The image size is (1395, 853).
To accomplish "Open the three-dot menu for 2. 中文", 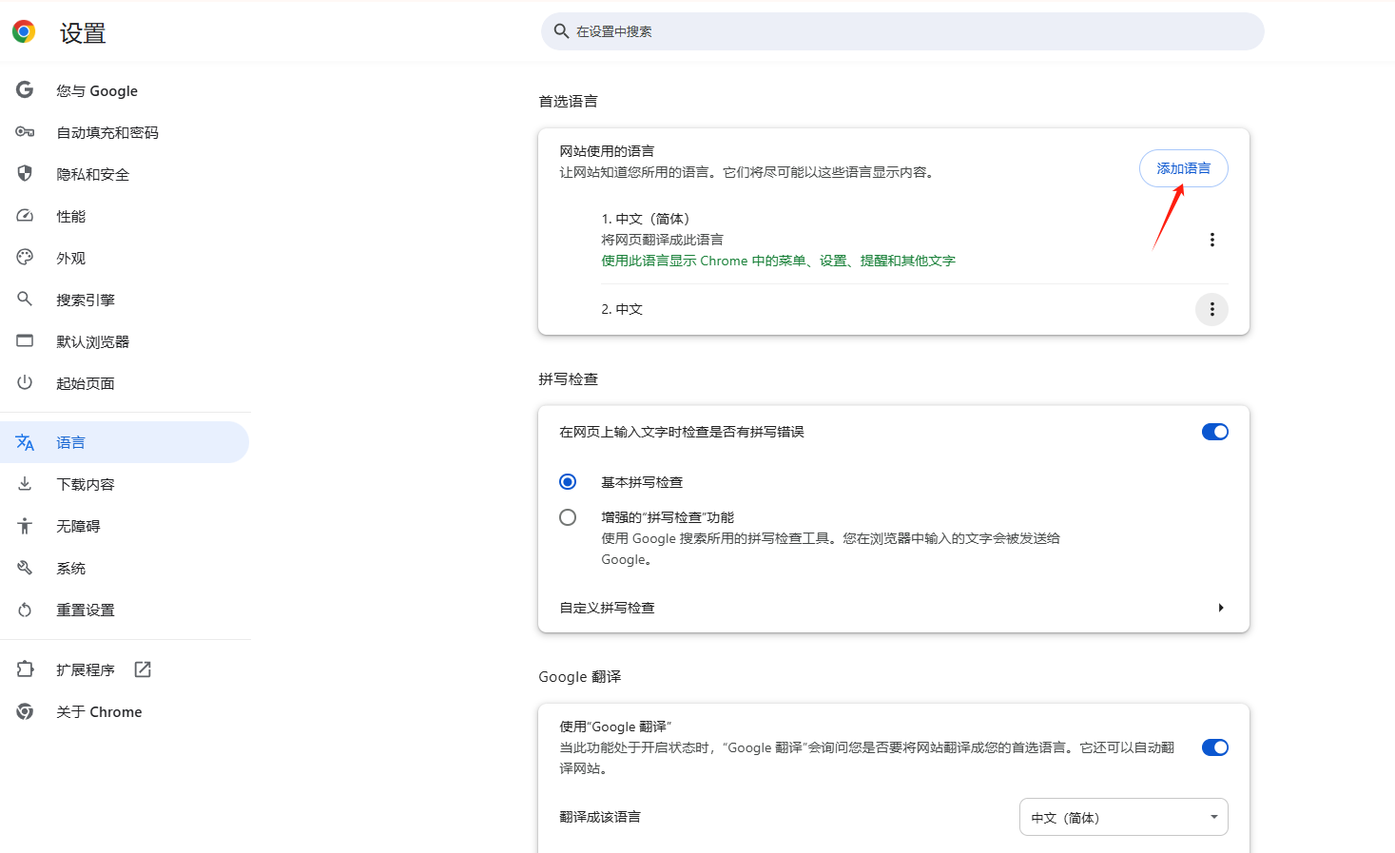I will pos(1211,309).
